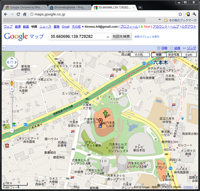Click the green flask New! labs icon

pos(142,27)
